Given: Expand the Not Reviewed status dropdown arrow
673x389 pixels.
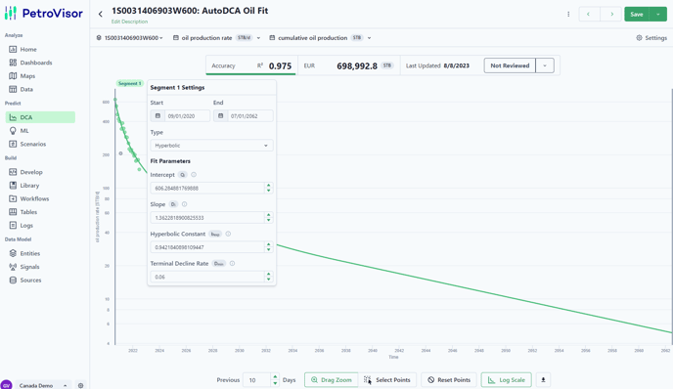Looking at the screenshot, I should point(545,65).
